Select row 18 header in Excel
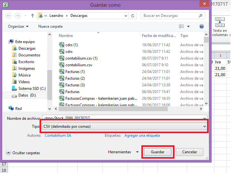231x173 pixels. pyautogui.click(x=4, y=170)
